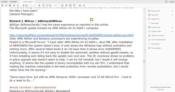This screenshot has width=175, height=92.
Task: Click the read mode toolbar icon
Action: pyautogui.click(x=74, y=6)
